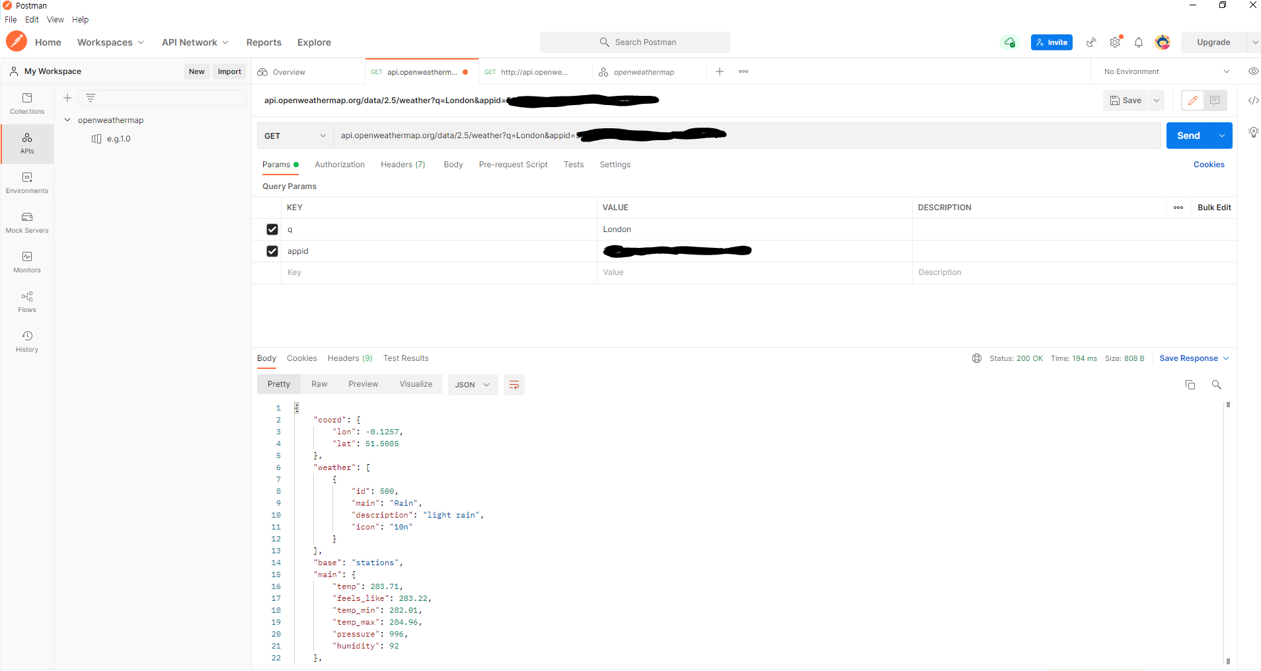Toggle the wrap lines icon in response

tap(514, 385)
